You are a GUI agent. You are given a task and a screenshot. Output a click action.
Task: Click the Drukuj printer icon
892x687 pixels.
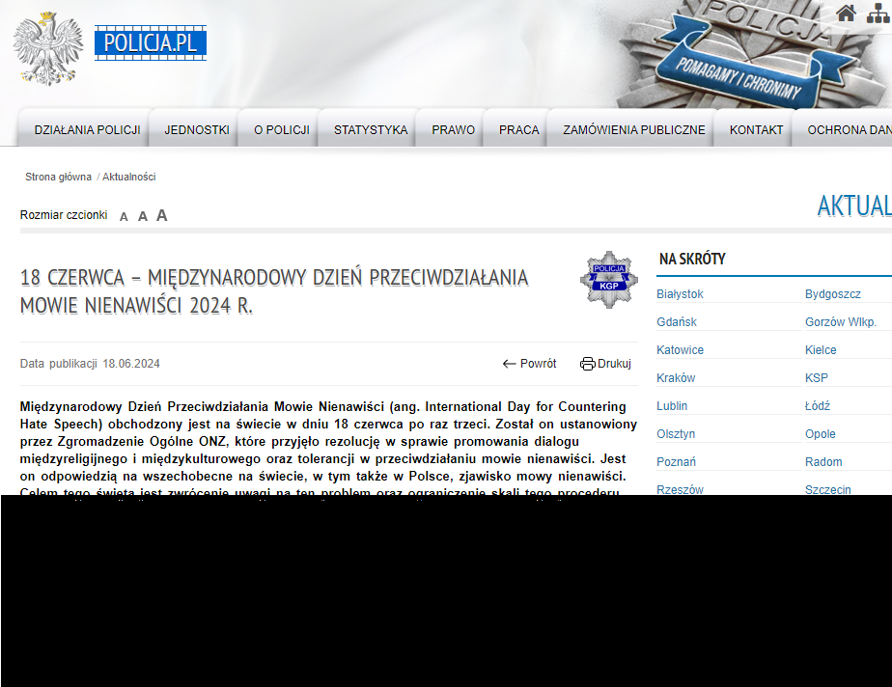pyautogui.click(x=587, y=364)
